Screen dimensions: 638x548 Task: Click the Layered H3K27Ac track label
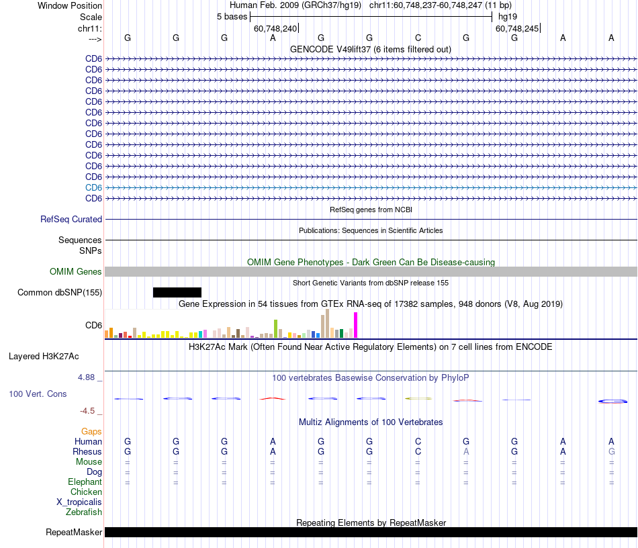pyautogui.click(x=44, y=357)
